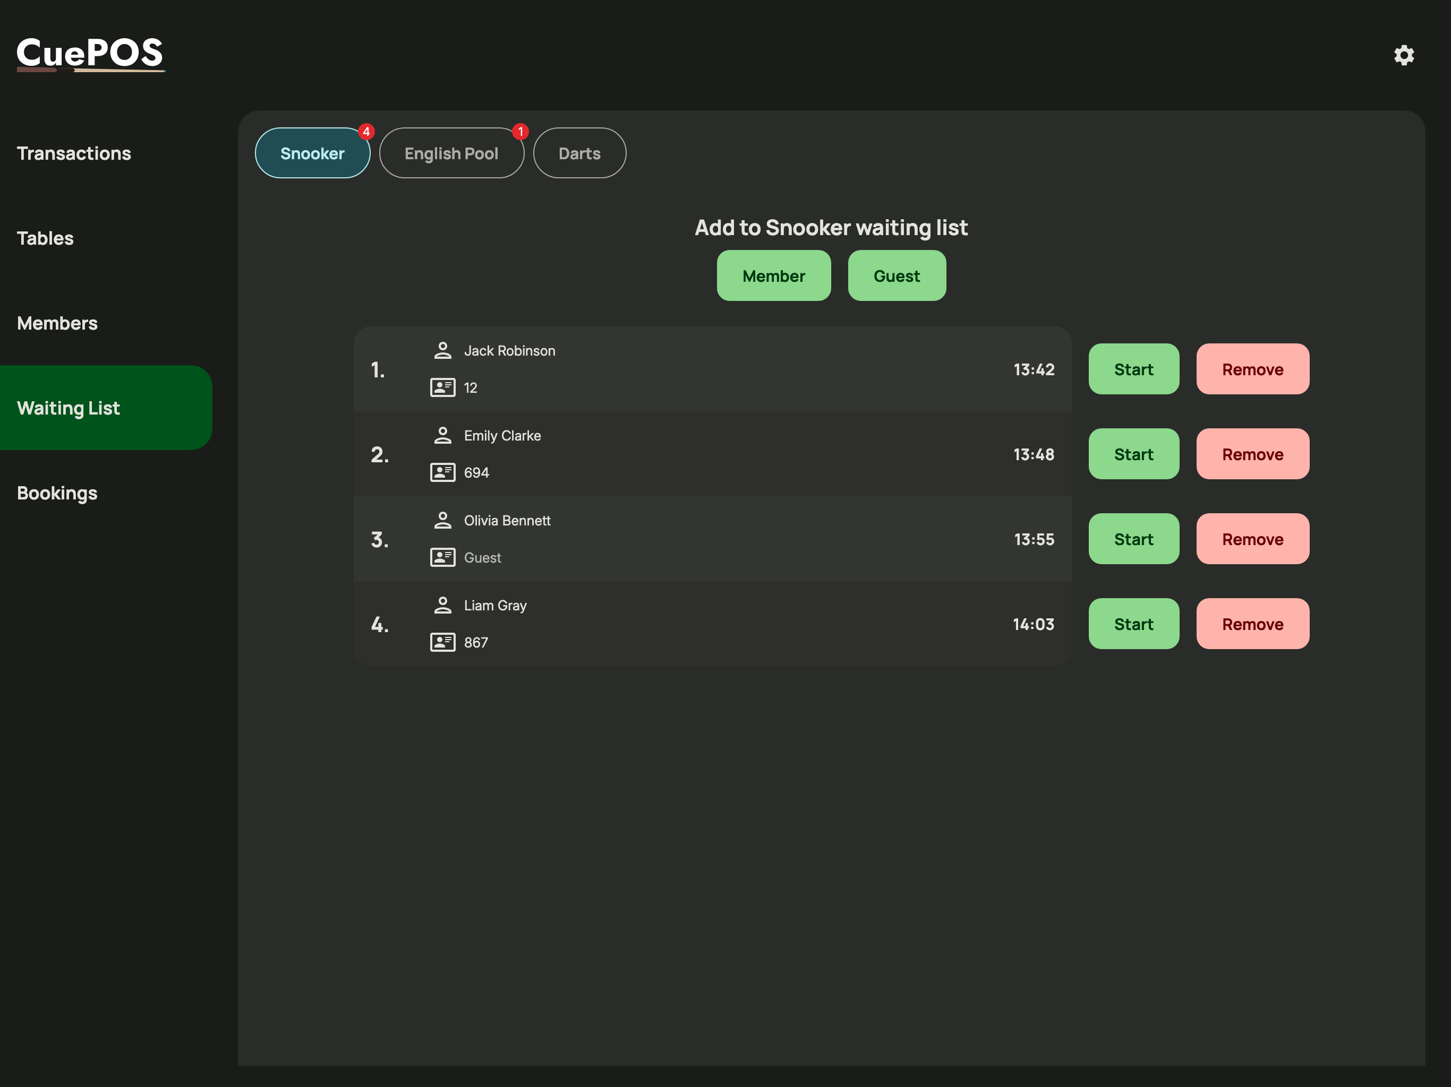
Task: Start session for Olivia Bennett
Action: click(1133, 539)
